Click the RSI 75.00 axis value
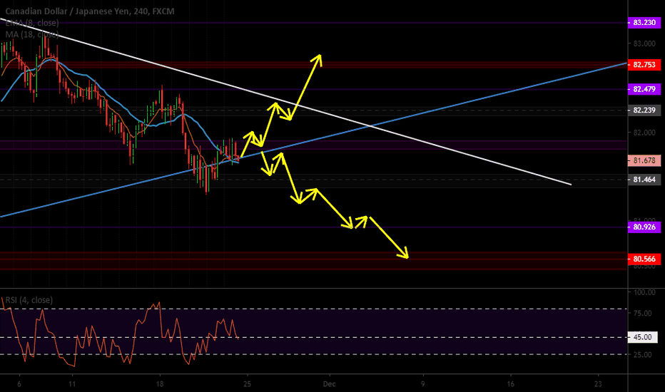The width and height of the screenshot is (665, 392). tap(642, 313)
